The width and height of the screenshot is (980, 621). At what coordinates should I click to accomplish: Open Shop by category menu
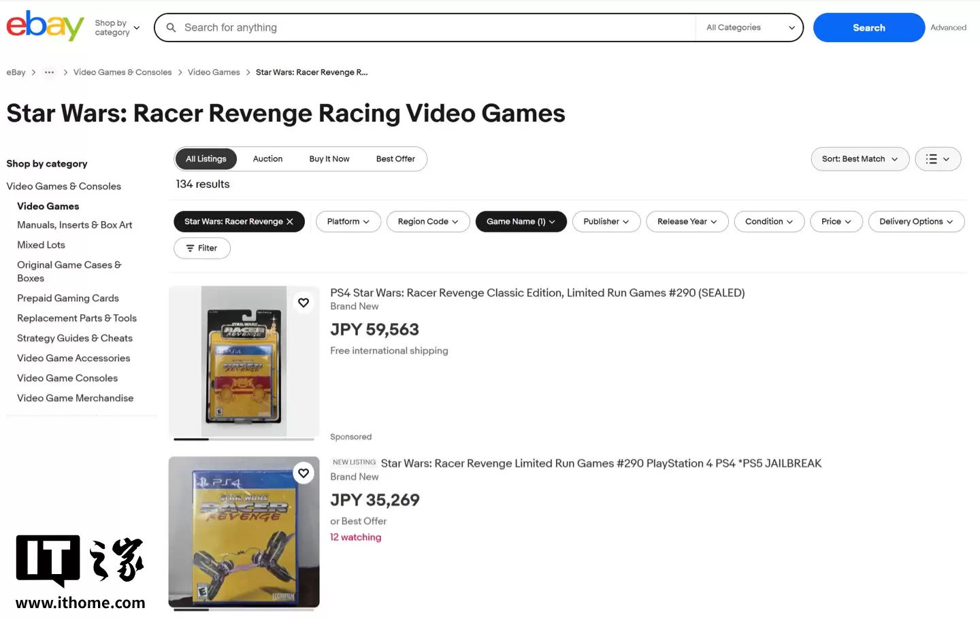117,28
